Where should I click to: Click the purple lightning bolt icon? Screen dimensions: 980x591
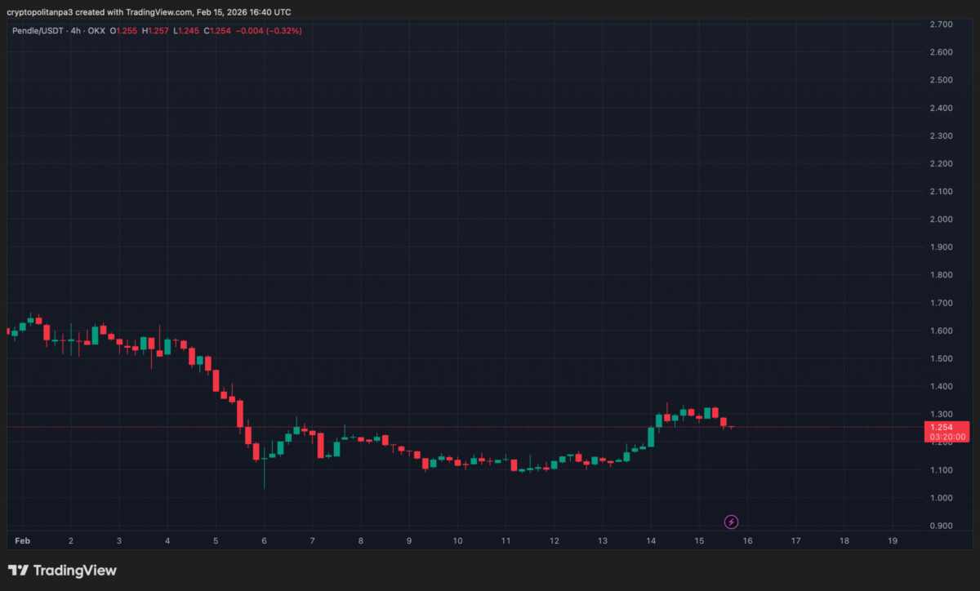pyautogui.click(x=732, y=522)
